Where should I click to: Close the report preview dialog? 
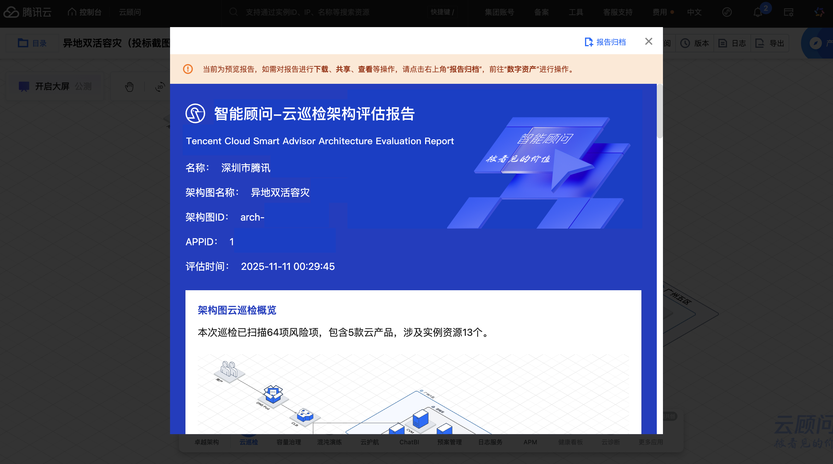[x=648, y=41]
